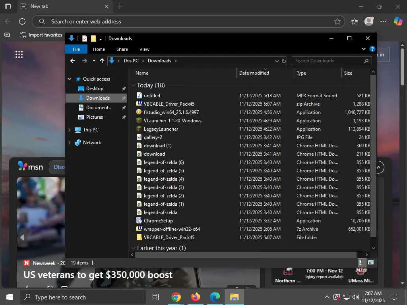Select the New tab browser tab
407x305 pixels.
(x=65, y=6)
